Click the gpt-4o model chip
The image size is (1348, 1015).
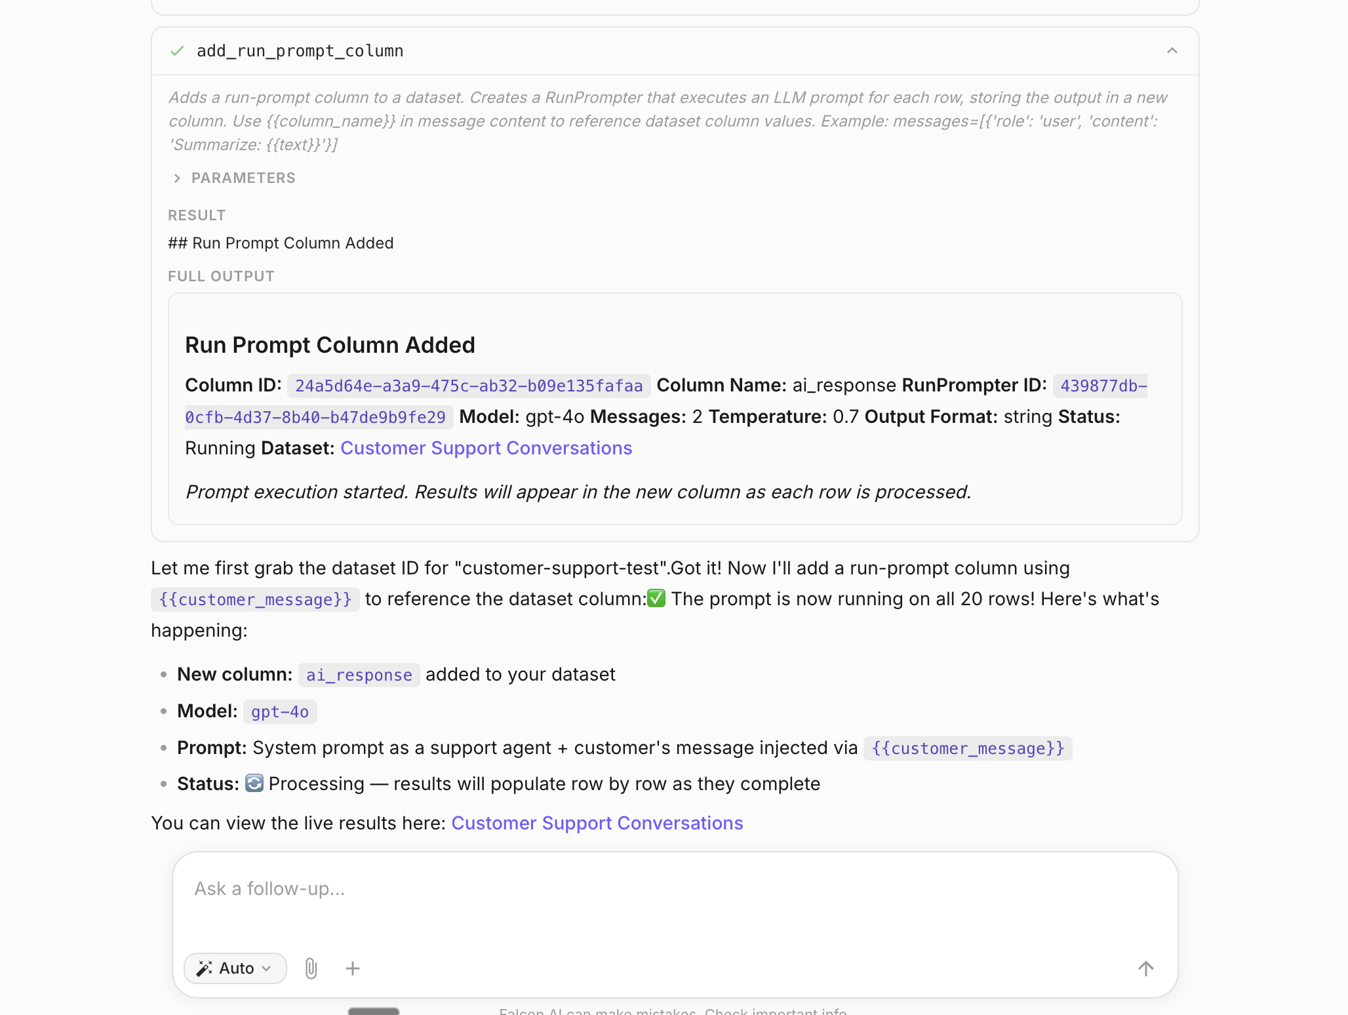(280, 712)
